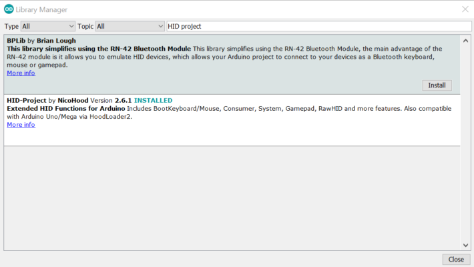Image resolution: width=474 pixels, height=267 pixels.
Task: Open the Type filter dropdown
Action: point(47,26)
